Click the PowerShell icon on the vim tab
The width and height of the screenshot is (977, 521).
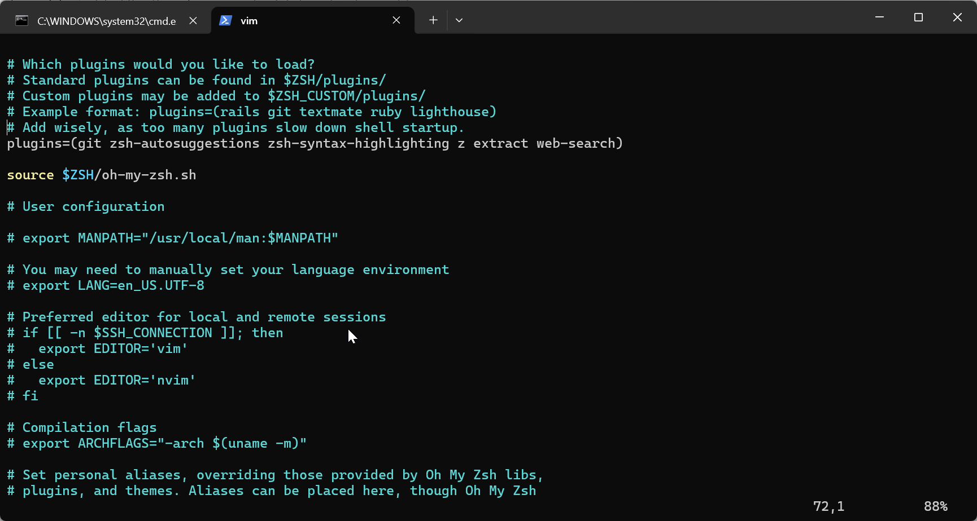[x=225, y=20]
